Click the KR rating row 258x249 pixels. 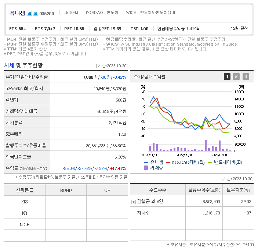point(66,213)
